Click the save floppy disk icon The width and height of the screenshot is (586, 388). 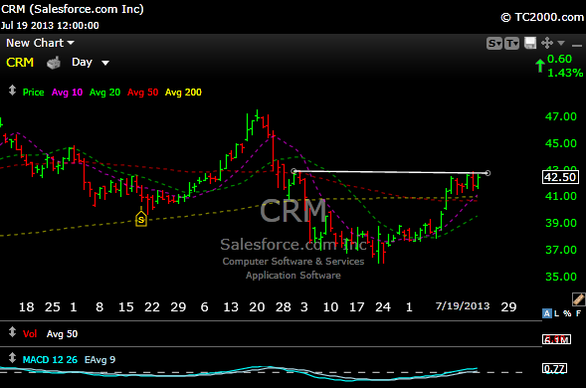click(530, 43)
